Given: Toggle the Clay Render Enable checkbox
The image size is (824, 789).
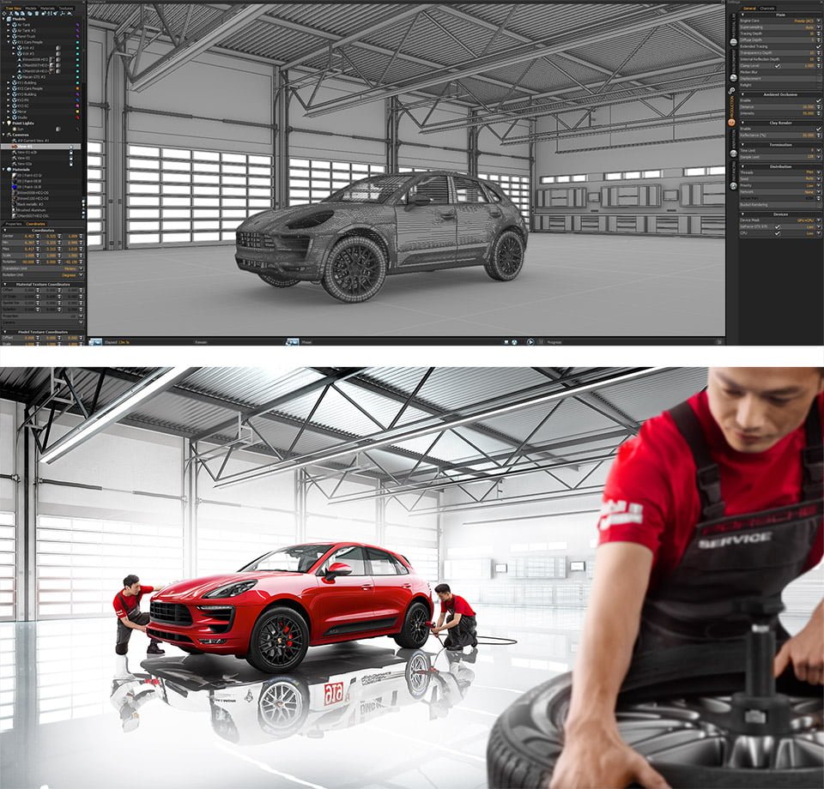Looking at the screenshot, I should [x=818, y=129].
